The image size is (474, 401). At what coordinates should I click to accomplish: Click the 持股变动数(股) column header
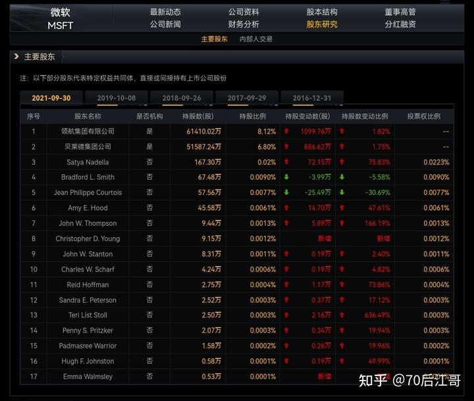307,117
